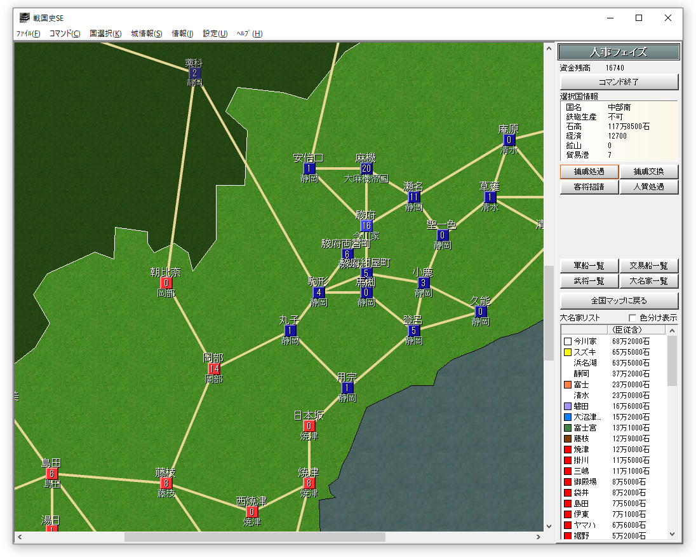Click the 久能 castle marker
The height and width of the screenshot is (557, 696).
pyautogui.click(x=481, y=312)
